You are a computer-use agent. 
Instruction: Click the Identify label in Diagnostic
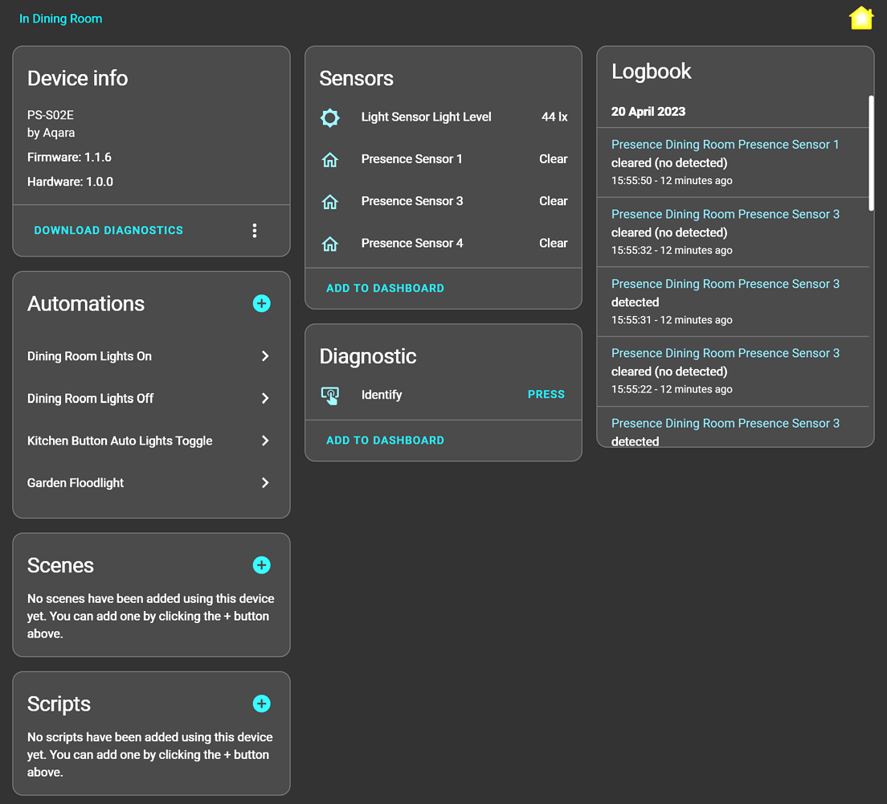click(x=382, y=395)
